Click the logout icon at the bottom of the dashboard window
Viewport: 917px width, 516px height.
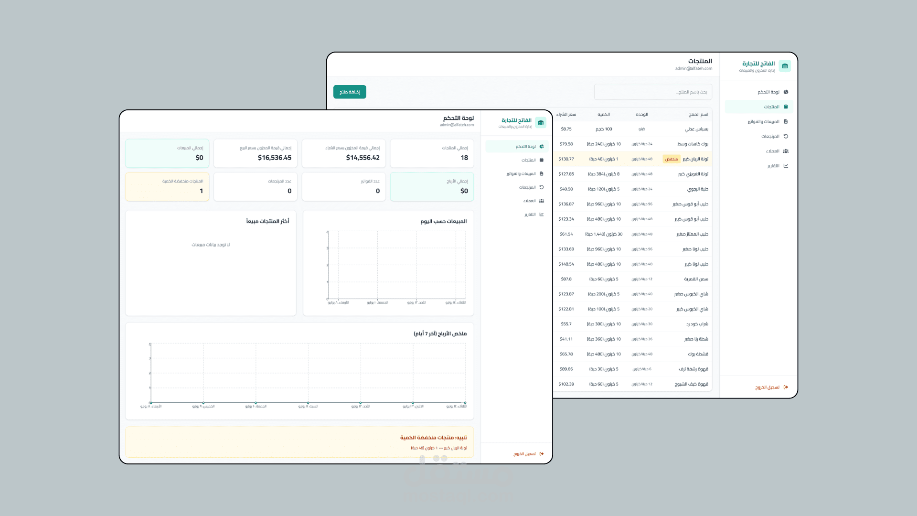(x=542, y=454)
